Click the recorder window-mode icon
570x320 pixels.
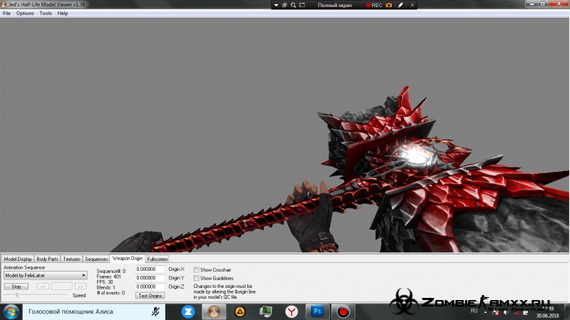coord(284,5)
